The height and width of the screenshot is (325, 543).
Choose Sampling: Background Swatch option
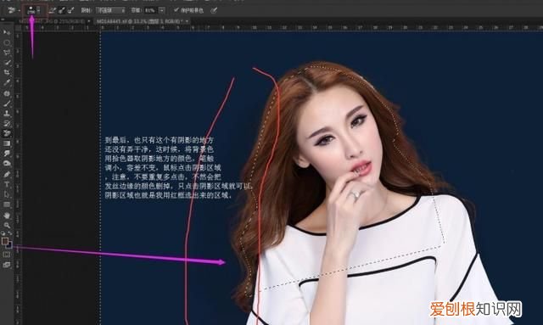coord(70,10)
